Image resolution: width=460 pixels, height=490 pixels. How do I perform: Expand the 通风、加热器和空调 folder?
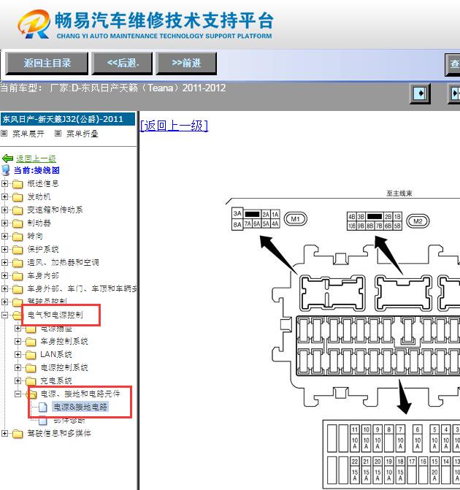4,262
